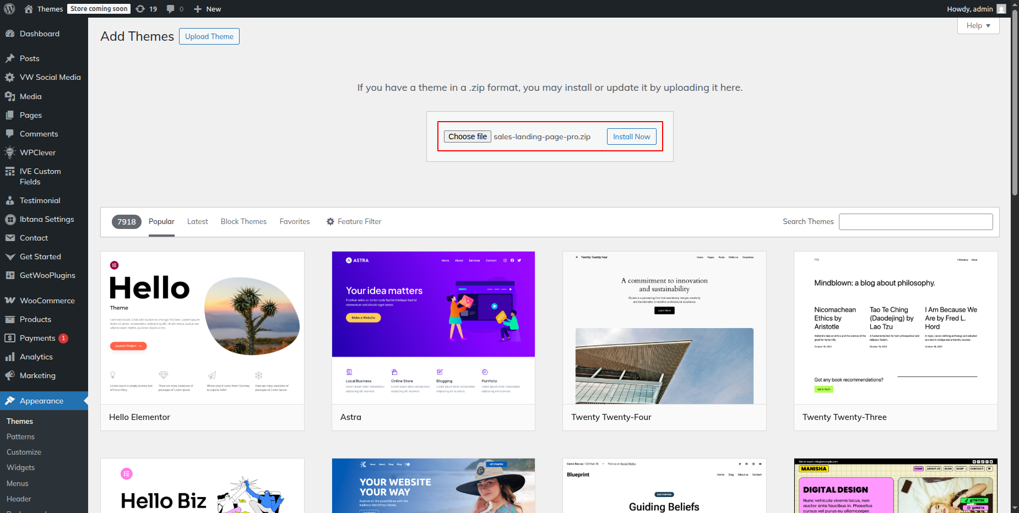The height and width of the screenshot is (513, 1019).
Task: Click the Feature Filter gear icon
Action: click(x=330, y=221)
